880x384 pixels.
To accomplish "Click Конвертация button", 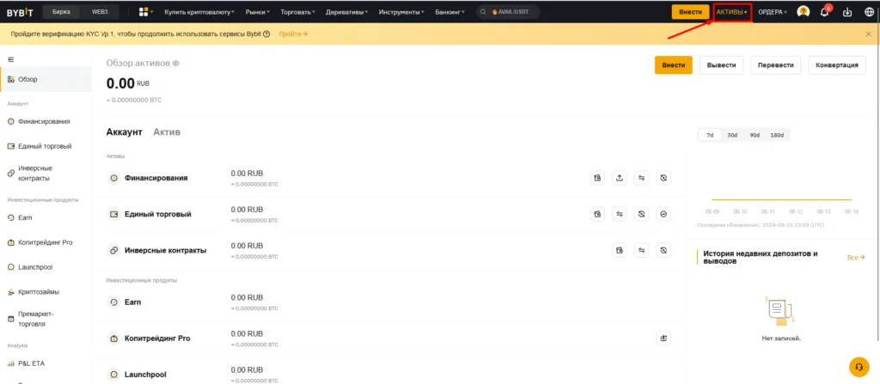I will [837, 65].
